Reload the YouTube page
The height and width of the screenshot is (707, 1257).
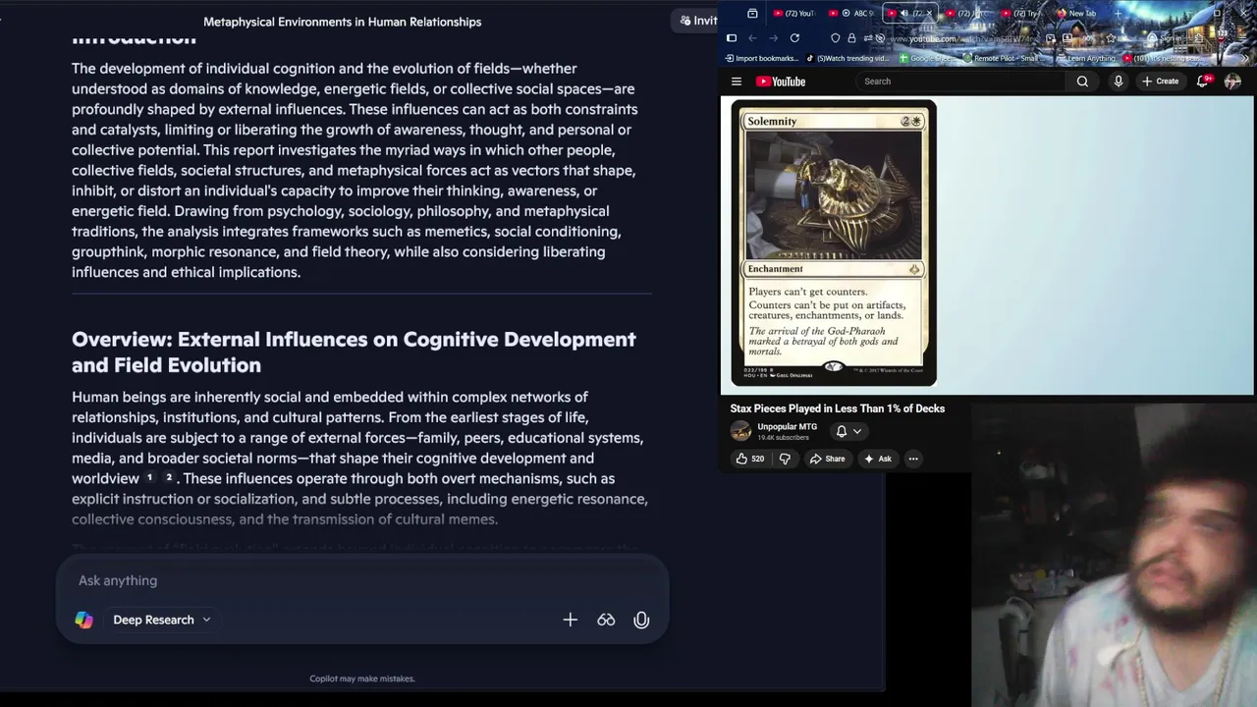pos(794,38)
